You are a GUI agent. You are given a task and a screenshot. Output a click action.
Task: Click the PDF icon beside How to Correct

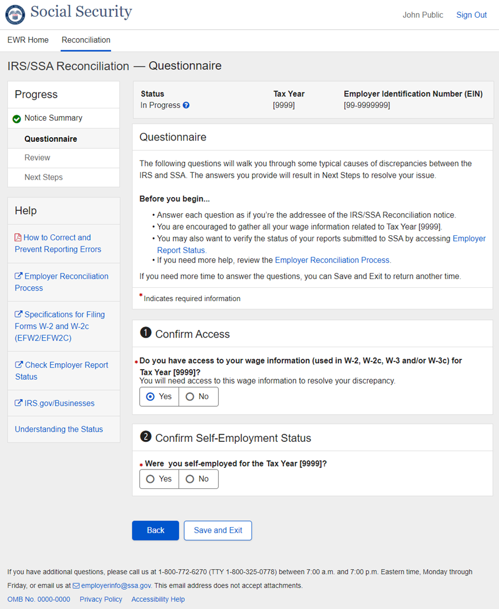[18, 238]
